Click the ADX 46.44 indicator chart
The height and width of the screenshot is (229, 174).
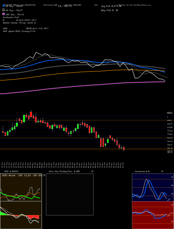pos(21,187)
